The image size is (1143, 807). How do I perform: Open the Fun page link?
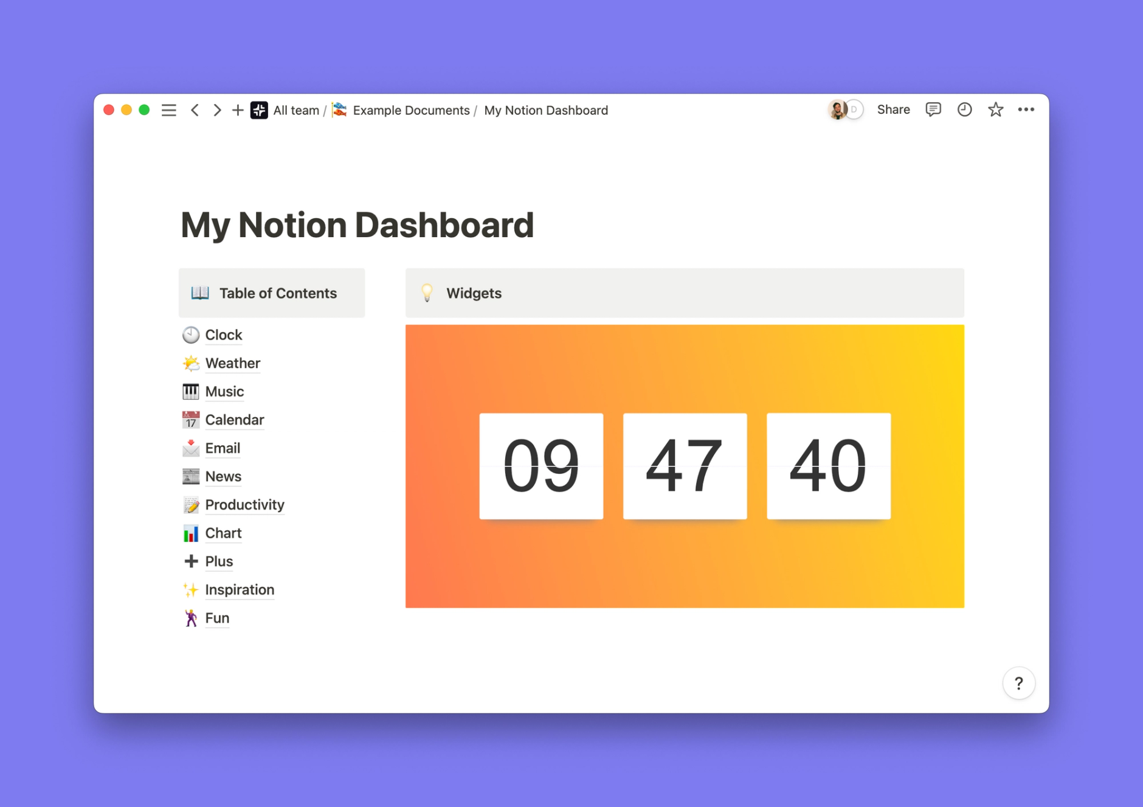[x=217, y=618]
